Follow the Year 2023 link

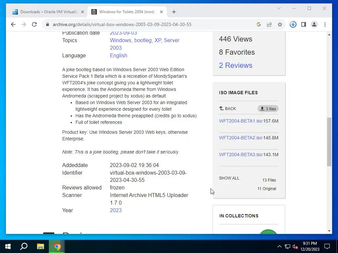(x=116, y=211)
